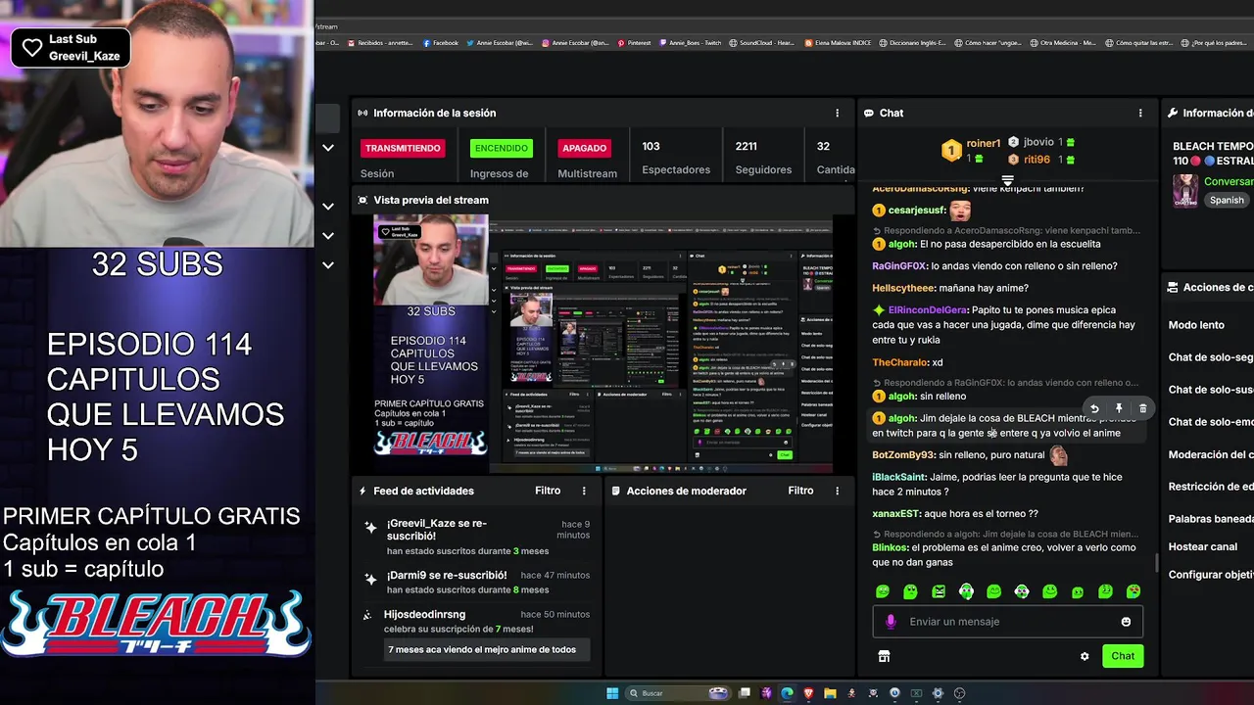Open Task View in the taskbar
This screenshot has height=705, width=1254.
(745, 693)
